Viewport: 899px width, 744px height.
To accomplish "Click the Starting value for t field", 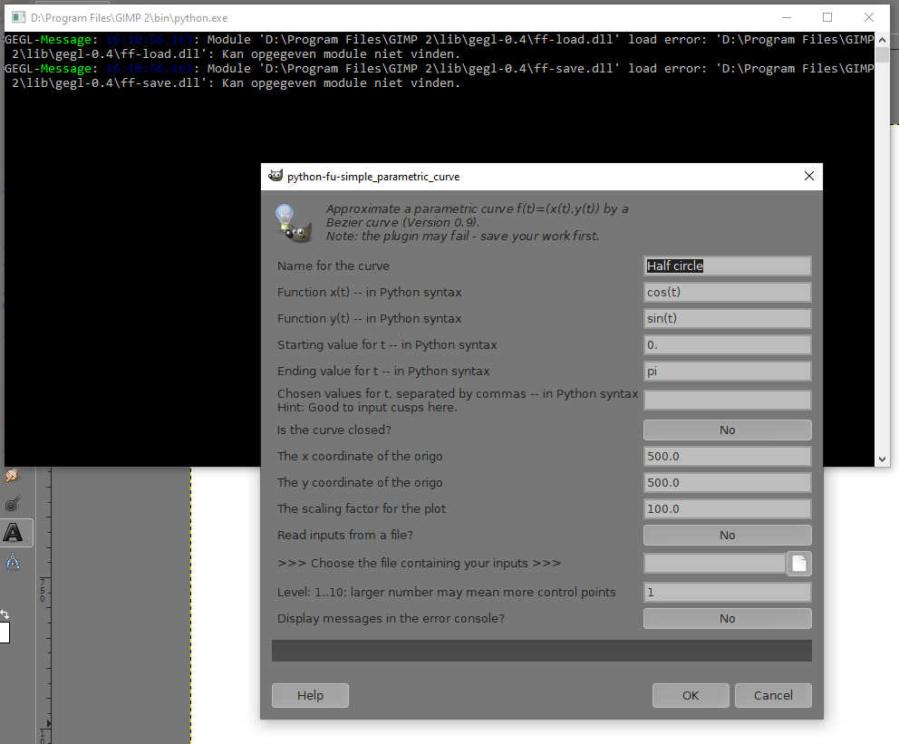I will (x=727, y=345).
